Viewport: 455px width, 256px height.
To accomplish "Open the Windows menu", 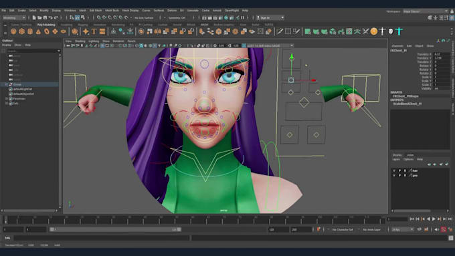I will (70, 11).
